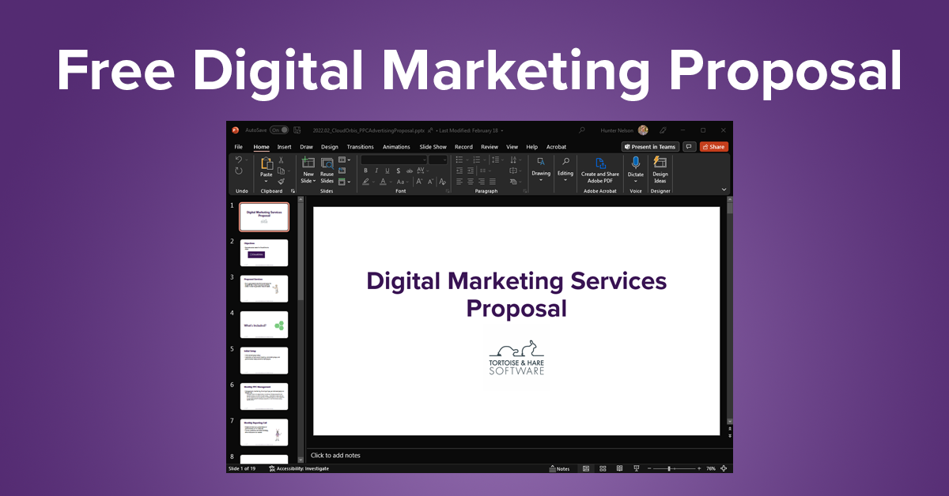Click the Format Painter icon
The height and width of the screenshot is (496, 949).
[281, 181]
